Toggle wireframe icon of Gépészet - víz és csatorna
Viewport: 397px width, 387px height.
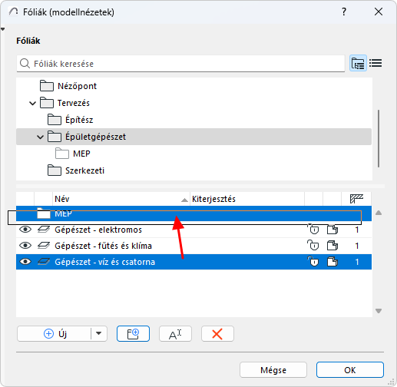point(44,262)
